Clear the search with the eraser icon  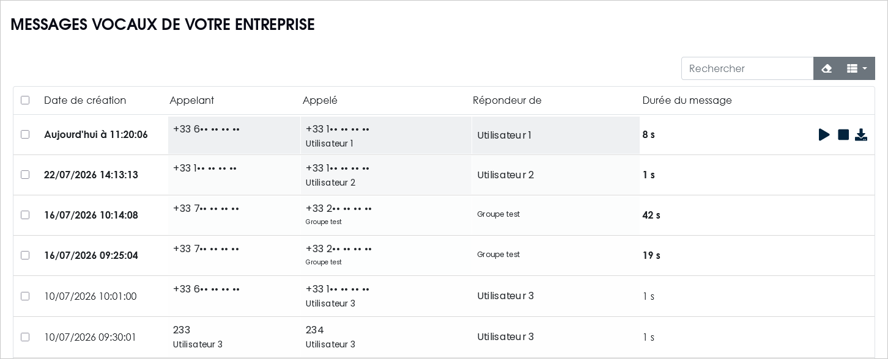827,68
